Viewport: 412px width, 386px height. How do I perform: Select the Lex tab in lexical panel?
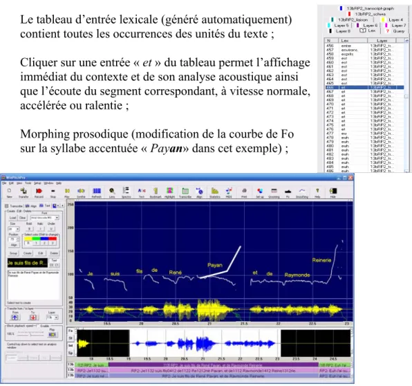[368, 30]
